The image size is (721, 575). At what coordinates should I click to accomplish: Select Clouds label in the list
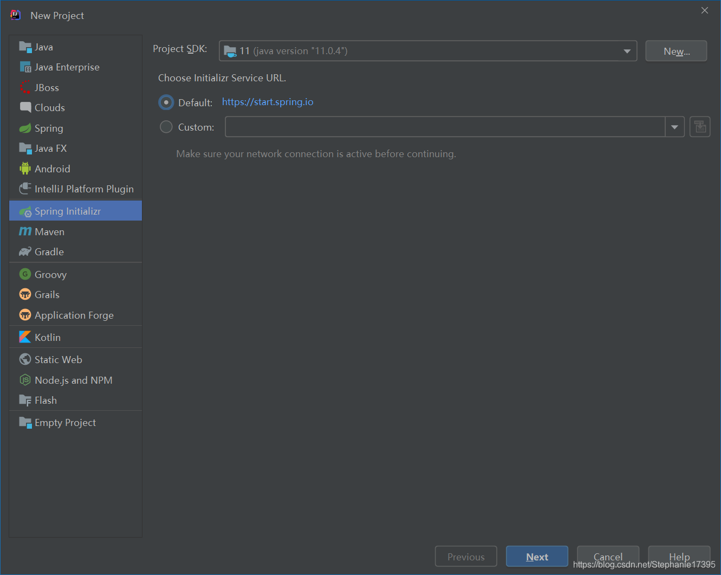tap(50, 107)
